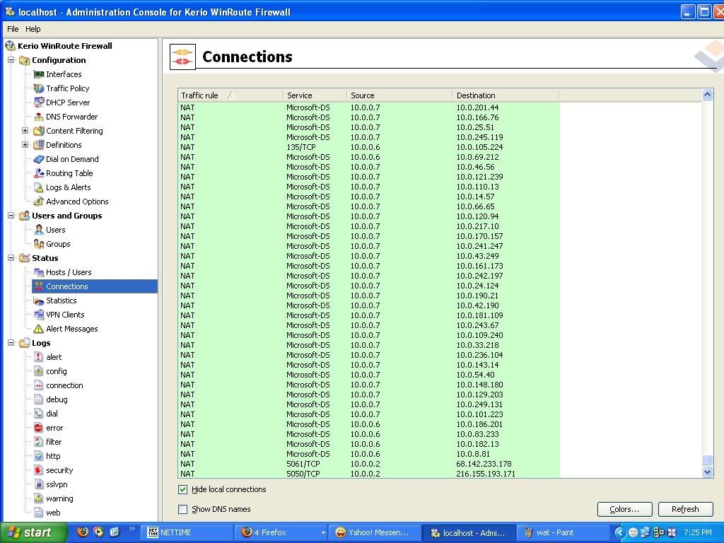Expand the Definitions node
The height and width of the screenshot is (543, 724).
point(25,145)
